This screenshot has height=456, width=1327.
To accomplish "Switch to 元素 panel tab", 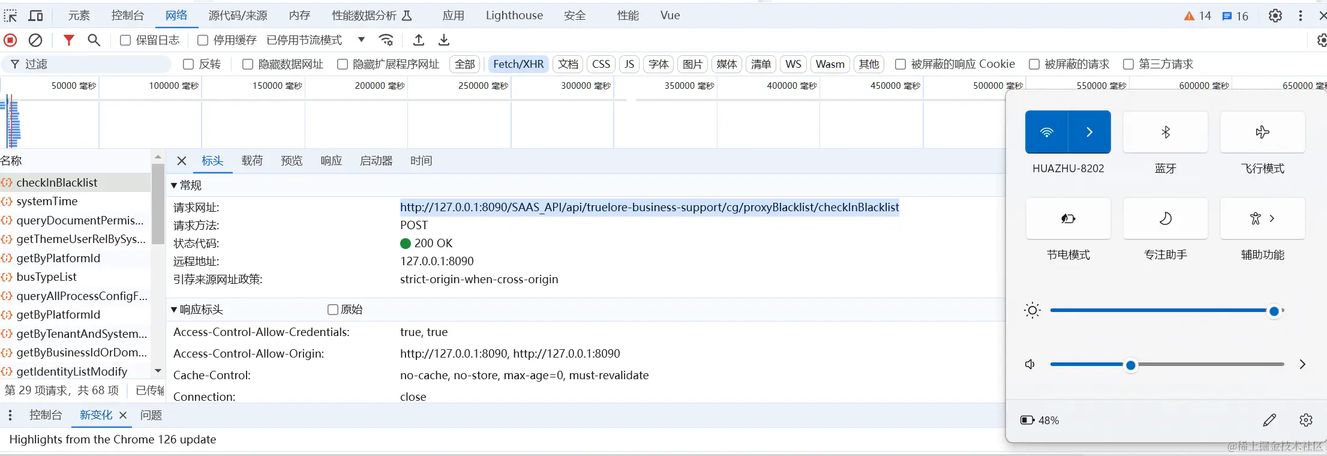I will [79, 16].
